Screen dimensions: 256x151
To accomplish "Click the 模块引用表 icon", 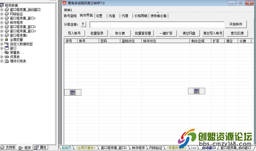I will pyautogui.click(x=6, y=61).
